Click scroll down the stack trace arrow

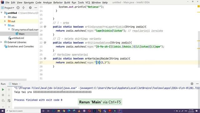[9, 95]
